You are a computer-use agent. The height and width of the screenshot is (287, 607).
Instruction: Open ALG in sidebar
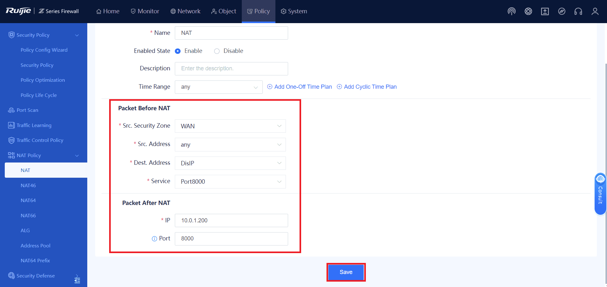pyautogui.click(x=25, y=231)
